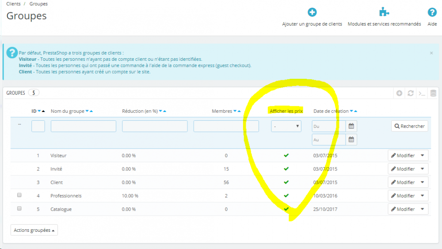This screenshot has height=249, width=442.
Task: Toggle price display checkmark for Invité
Action: (x=286, y=169)
